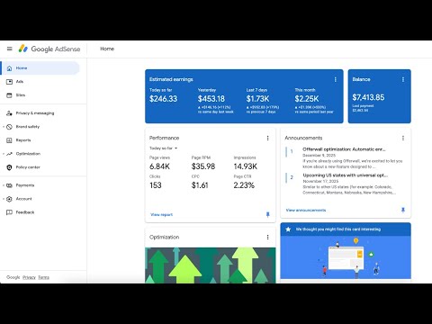
Task: Click the Page RPM $35.98 value
Action: tap(203, 166)
